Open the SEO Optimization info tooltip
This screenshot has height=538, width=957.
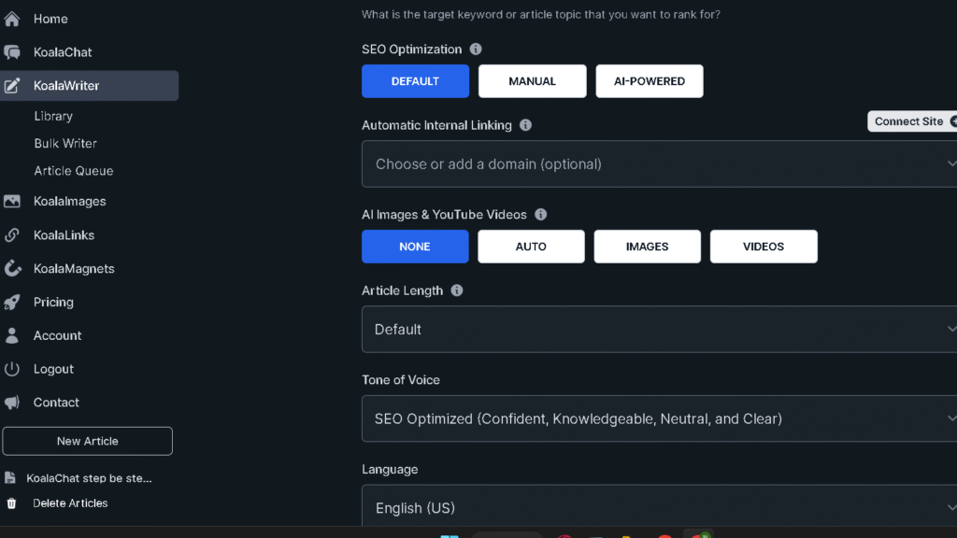point(476,49)
